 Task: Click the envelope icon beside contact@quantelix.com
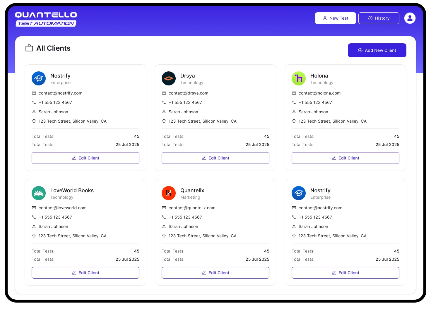click(164, 208)
